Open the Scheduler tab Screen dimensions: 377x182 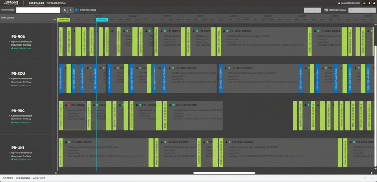click(36, 3)
